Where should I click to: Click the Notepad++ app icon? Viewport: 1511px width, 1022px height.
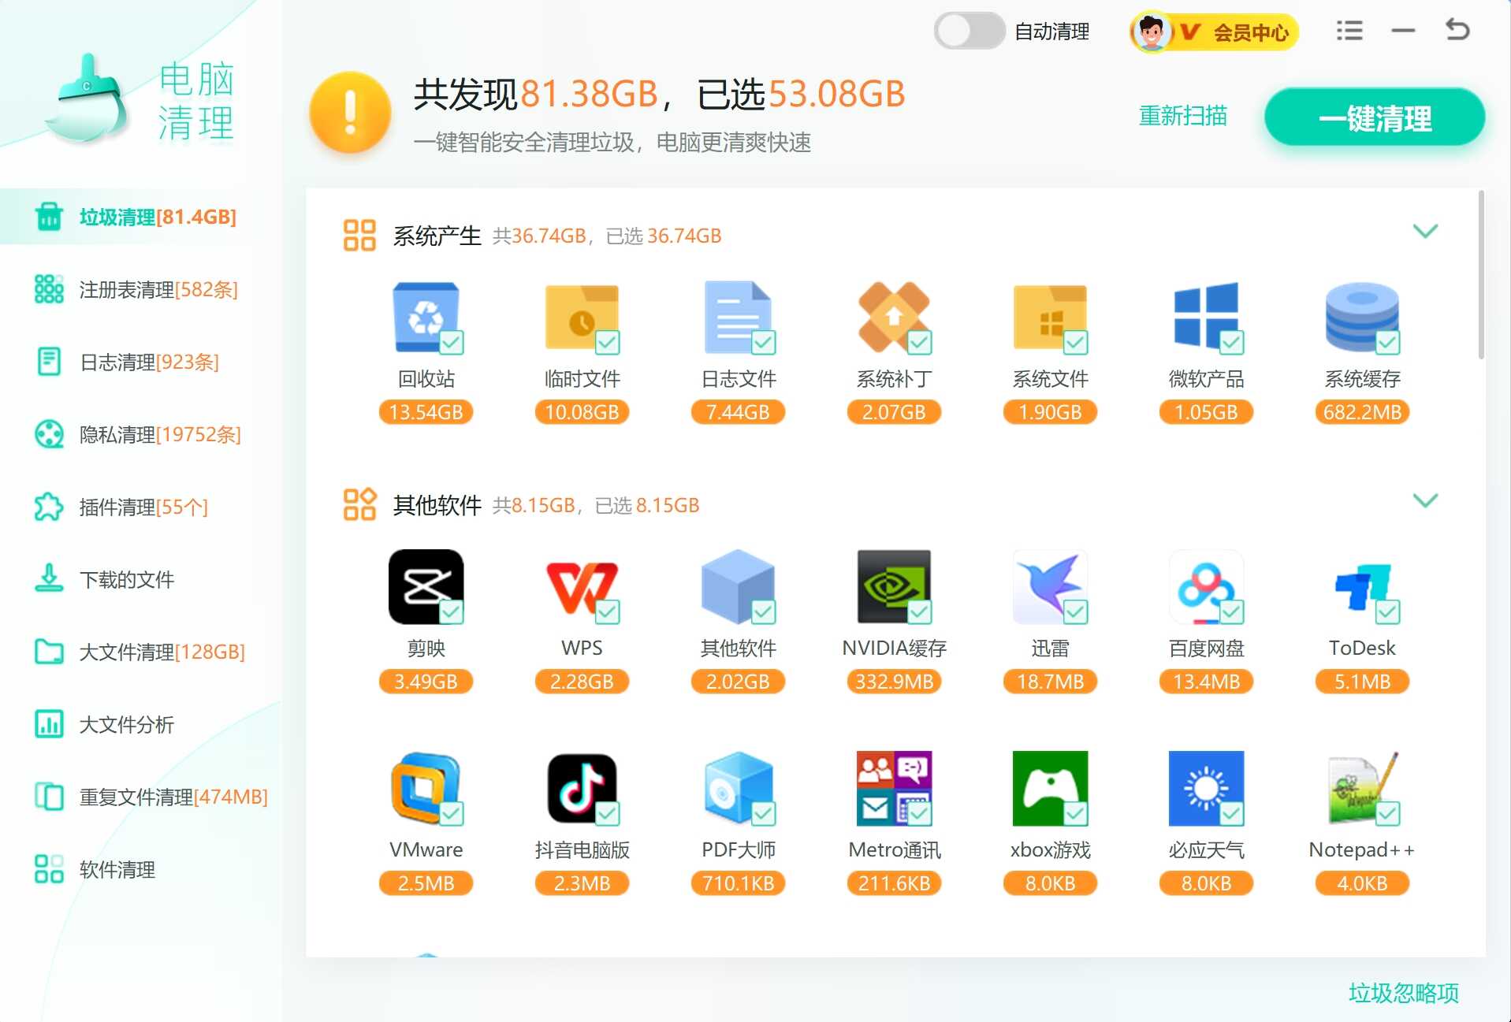1362,788
